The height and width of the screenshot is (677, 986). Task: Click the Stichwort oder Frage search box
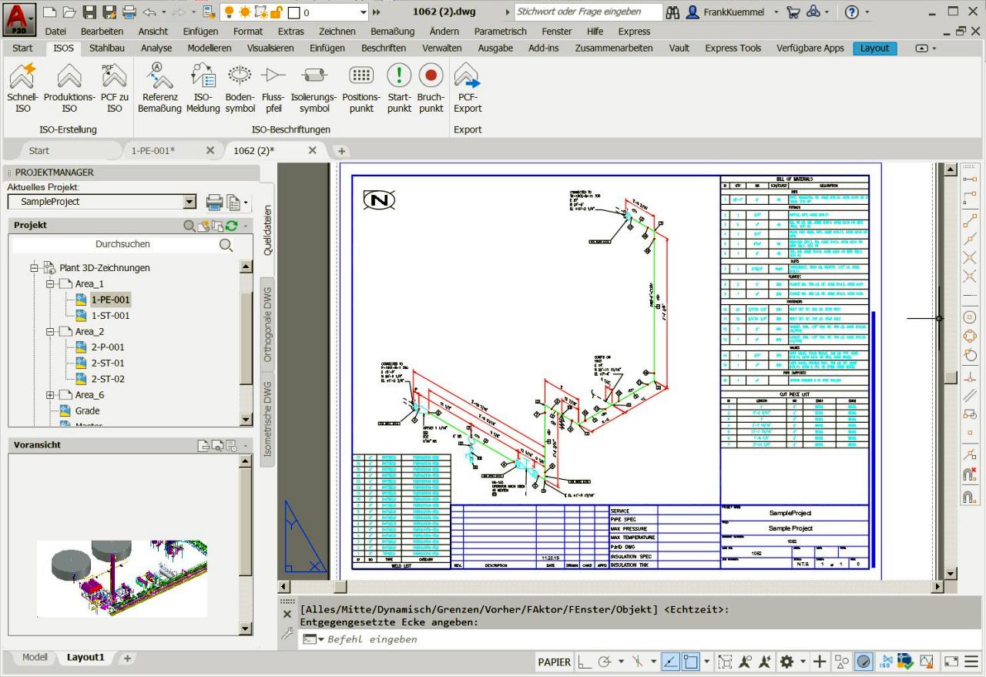click(x=589, y=12)
